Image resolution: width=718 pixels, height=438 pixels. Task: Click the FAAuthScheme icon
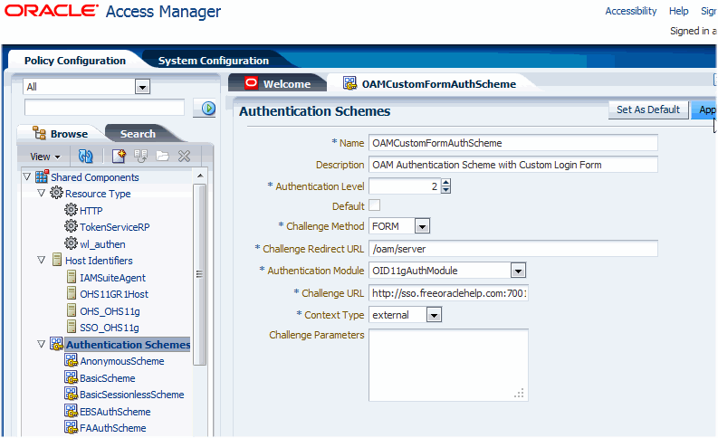71,427
